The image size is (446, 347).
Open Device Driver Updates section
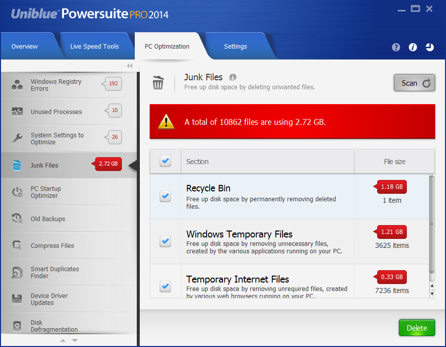coord(69,299)
